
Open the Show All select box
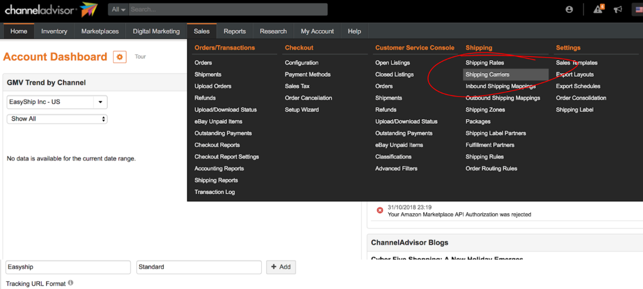tap(57, 119)
